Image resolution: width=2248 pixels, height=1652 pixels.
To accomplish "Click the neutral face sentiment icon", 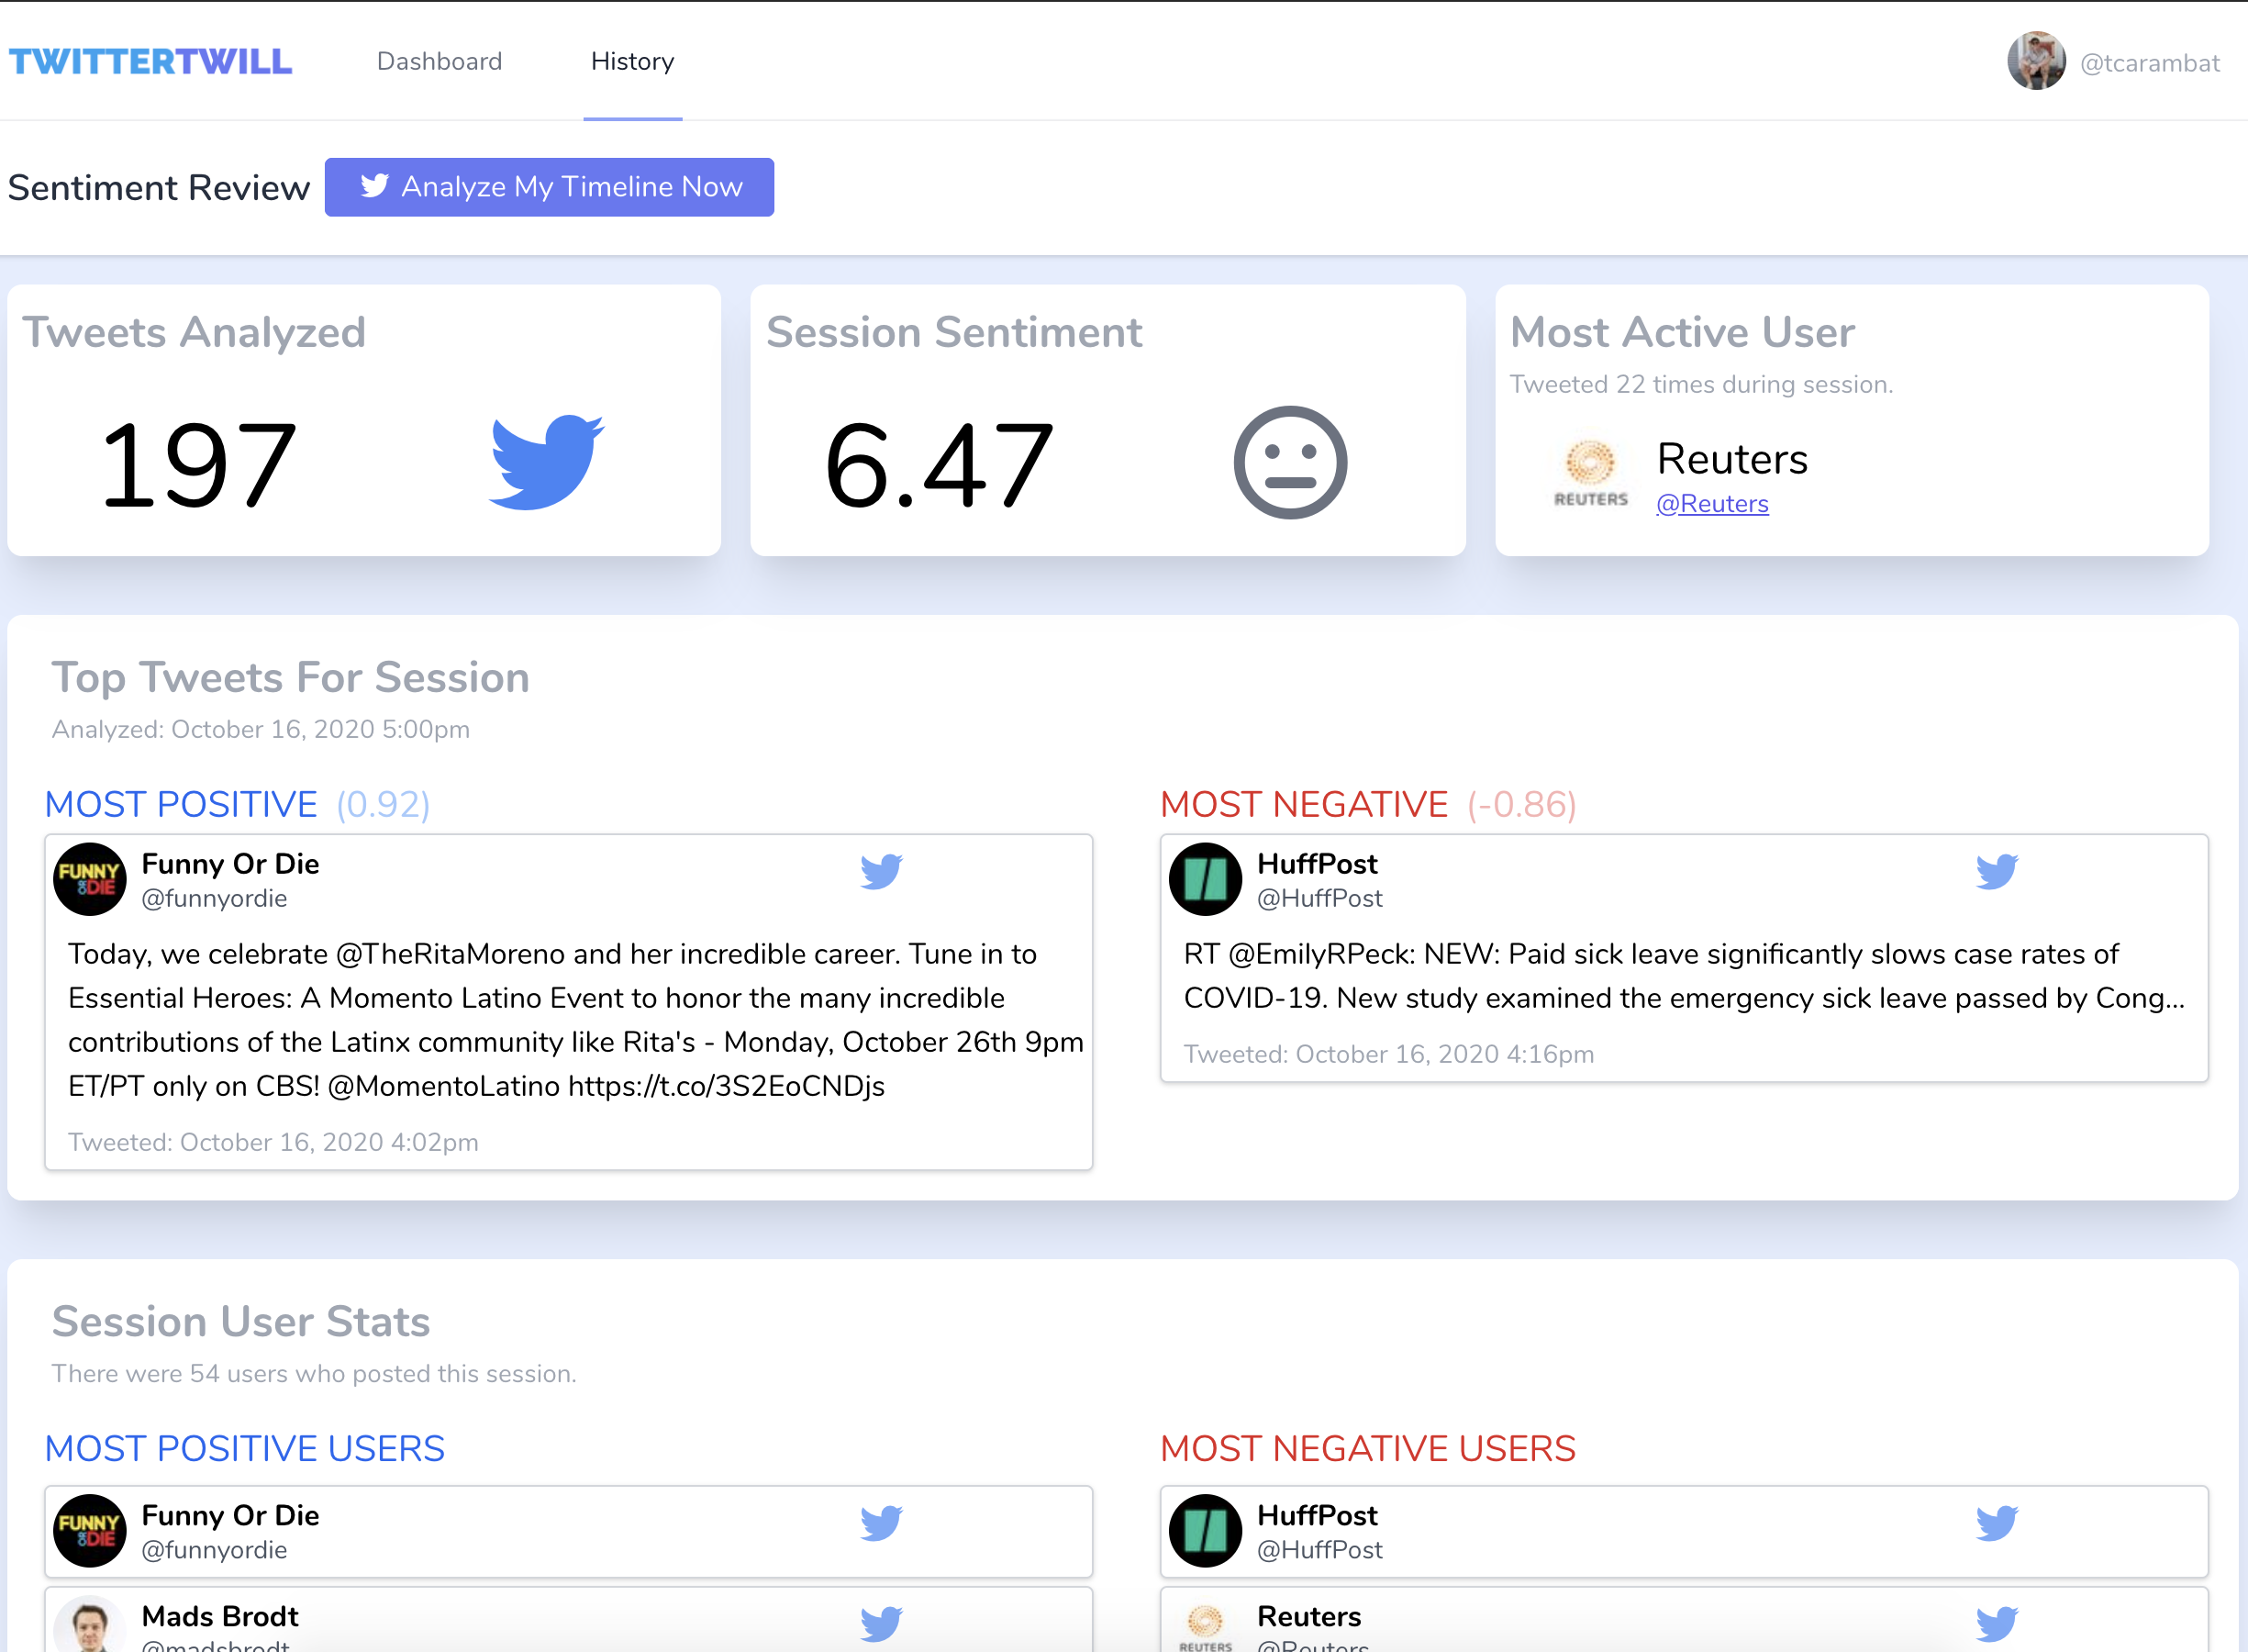I will [1289, 462].
